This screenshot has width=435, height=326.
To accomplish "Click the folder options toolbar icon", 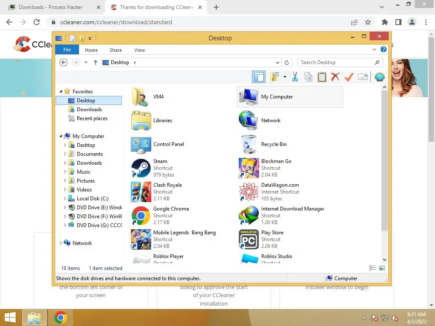I will (x=274, y=77).
